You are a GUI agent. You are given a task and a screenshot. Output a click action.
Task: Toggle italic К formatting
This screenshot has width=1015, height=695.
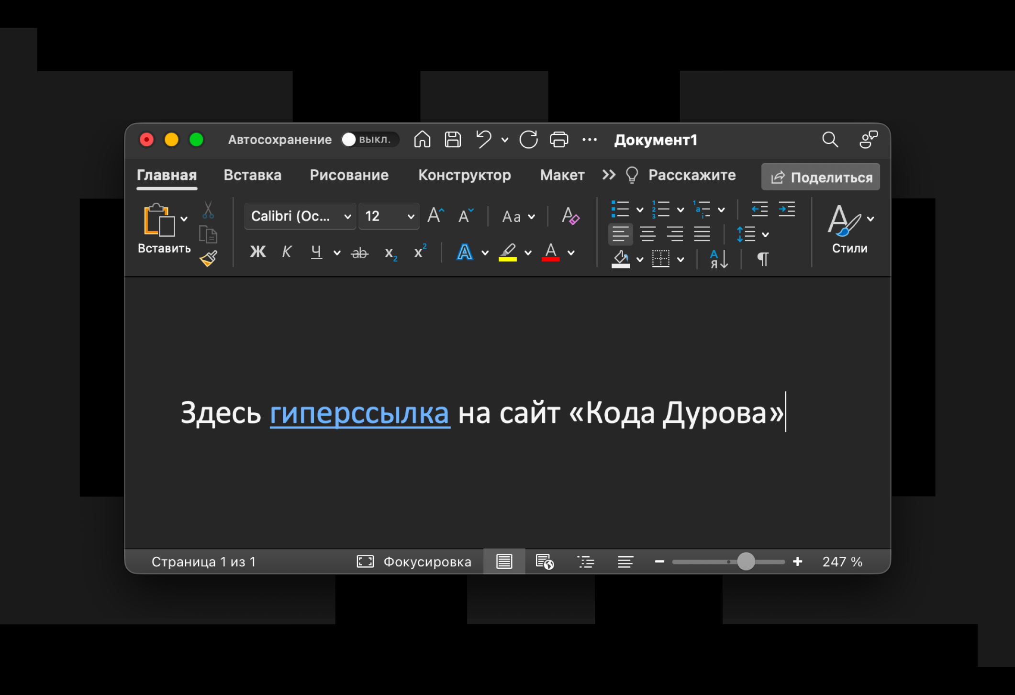(287, 252)
